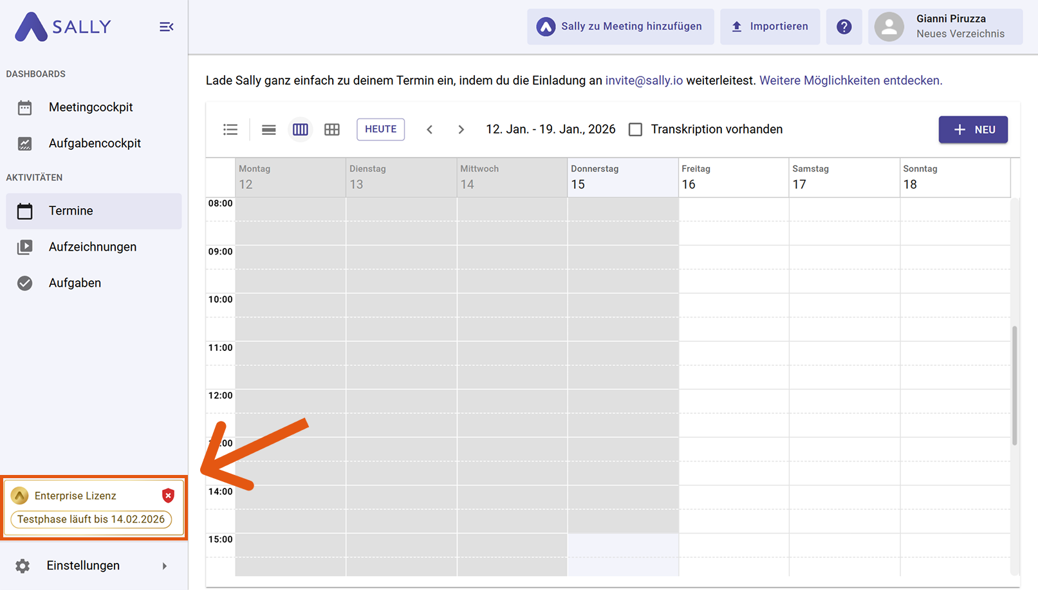Open Aufzeichnungen in sidebar
The height and width of the screenshot is (590, 1038).
point(92,247)
